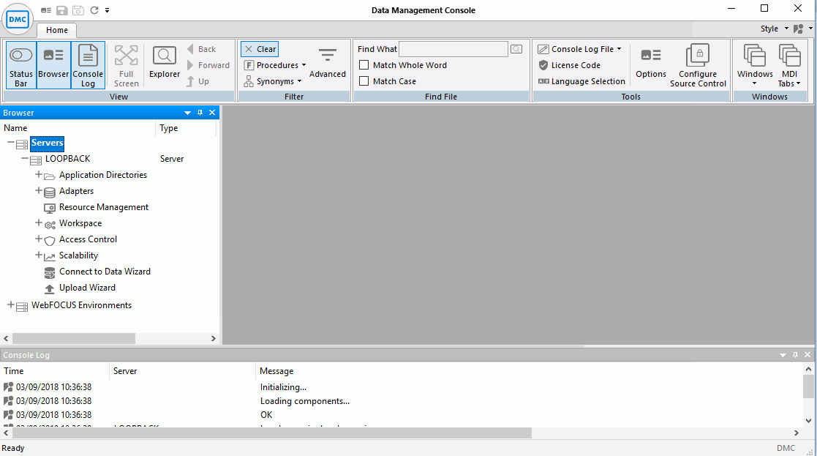Open the Advanced filter options
The height and width of the screenshot is (456, 817).
click(x=327, y=62)
